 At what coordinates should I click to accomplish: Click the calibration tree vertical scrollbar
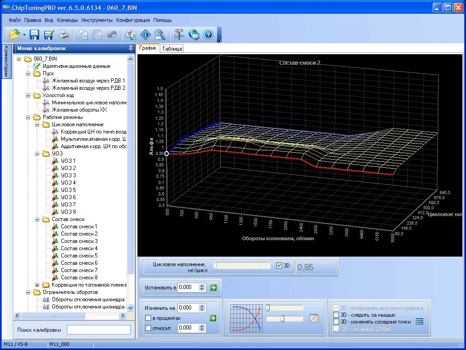point(130,168)
